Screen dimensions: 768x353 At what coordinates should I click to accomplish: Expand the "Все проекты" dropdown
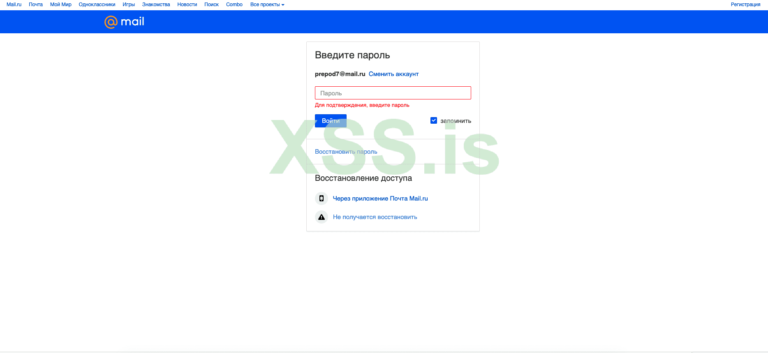pyautogui.click(x=267, y=5)
